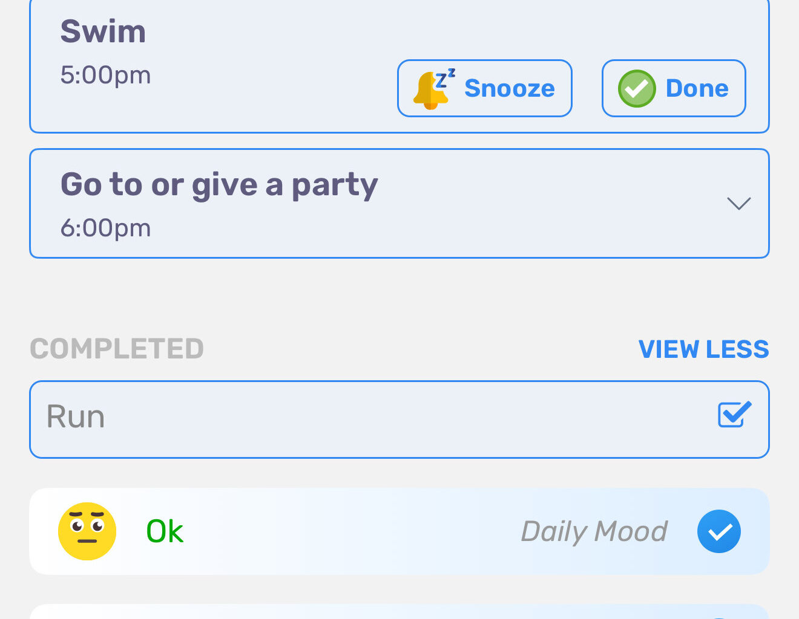Collapse completed list via VIEW LESS
The width and height of the screenshot is (799, 619).
(x=703, y=349)
